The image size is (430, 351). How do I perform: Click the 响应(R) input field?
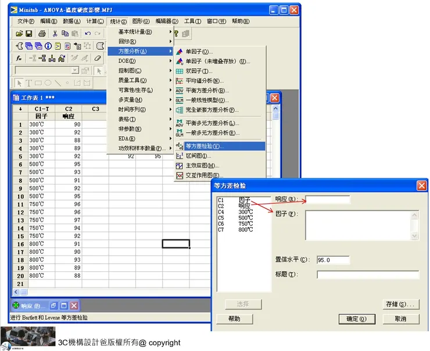(328, 200)
